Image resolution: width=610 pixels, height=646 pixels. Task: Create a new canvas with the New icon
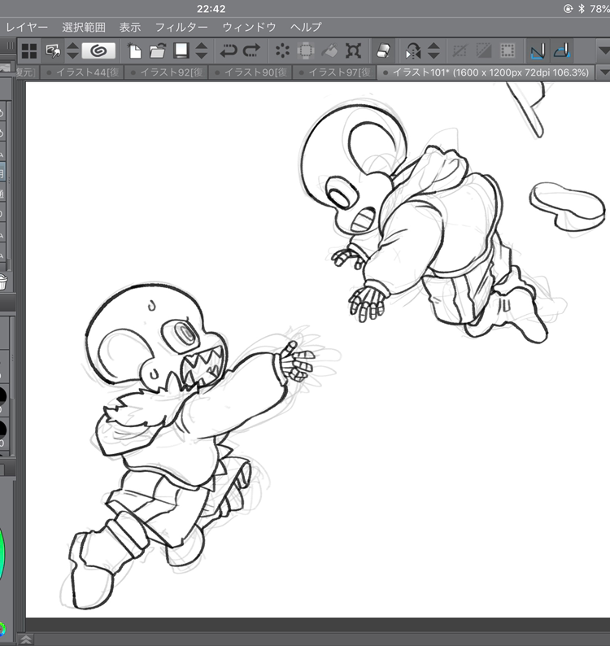click(134, 51)
